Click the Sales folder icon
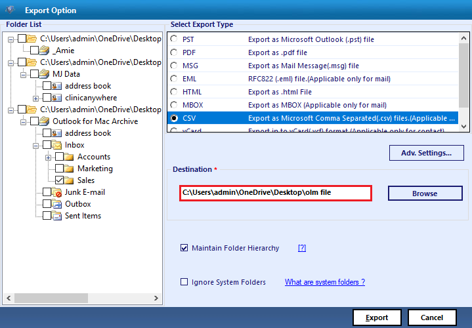 click(69, 180)
